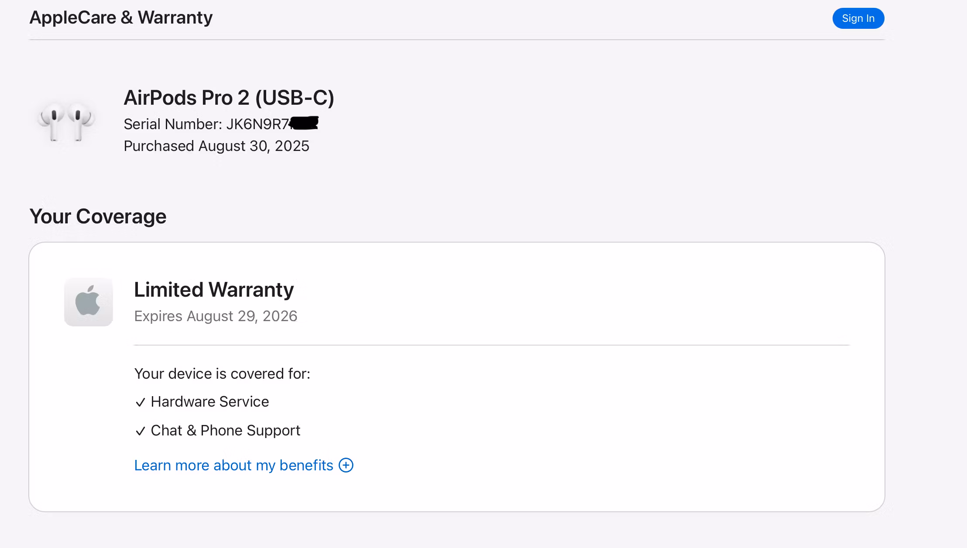Open the Learn more about my benefits link
967x548 pixels.
click(x=233, y=466)
